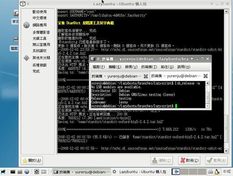Launch terminal from the panel launcher
The width and height of the screenshot is (233, 176).
pos(13,172)
